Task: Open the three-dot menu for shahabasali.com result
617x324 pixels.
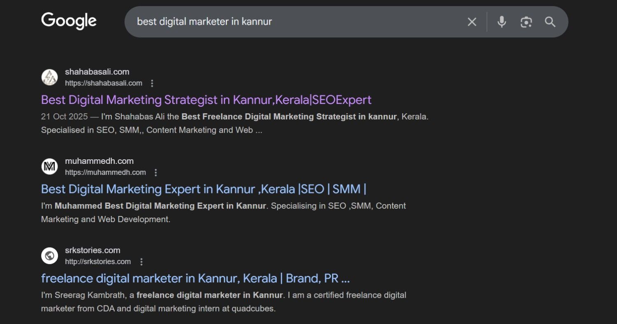Action: (x=152, y=83)
